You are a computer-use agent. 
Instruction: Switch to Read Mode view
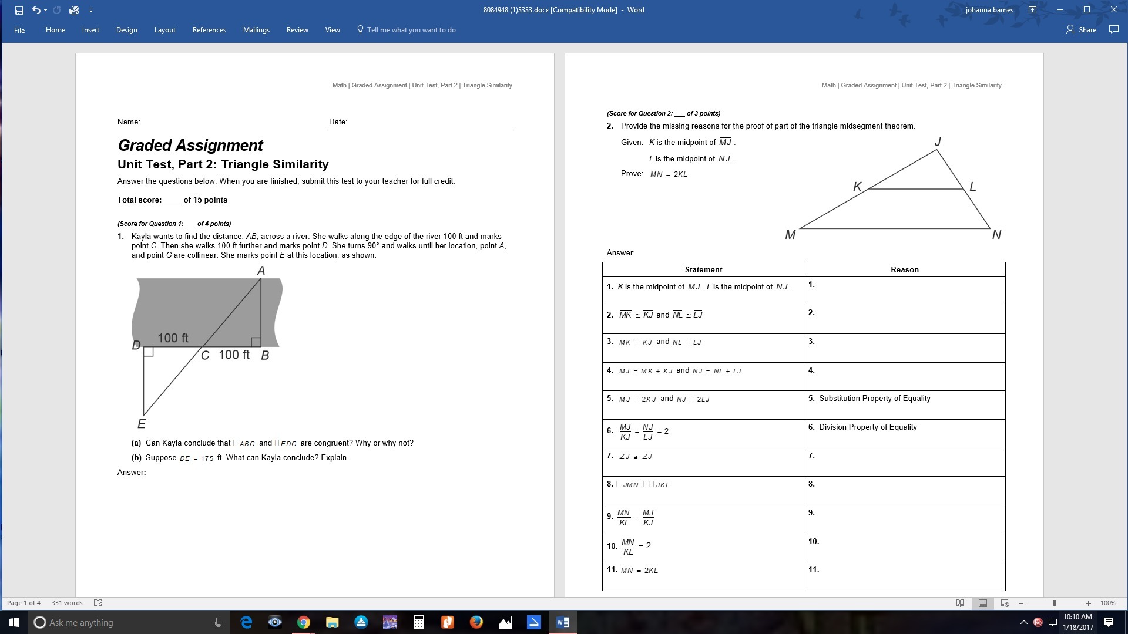pyautogui.click(x=960, y=603)
